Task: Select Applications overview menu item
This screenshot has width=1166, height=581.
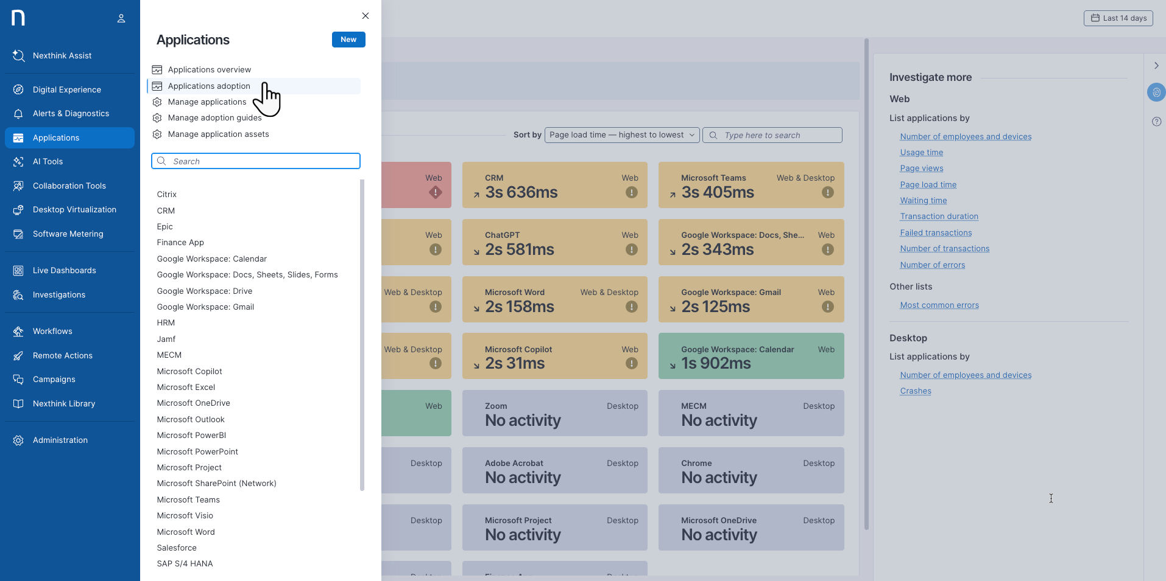Action: [209, 70]
